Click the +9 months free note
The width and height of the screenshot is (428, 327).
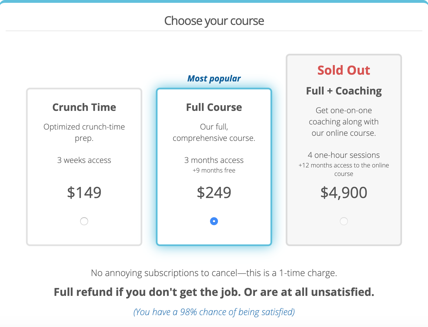(x=214, y=170)
